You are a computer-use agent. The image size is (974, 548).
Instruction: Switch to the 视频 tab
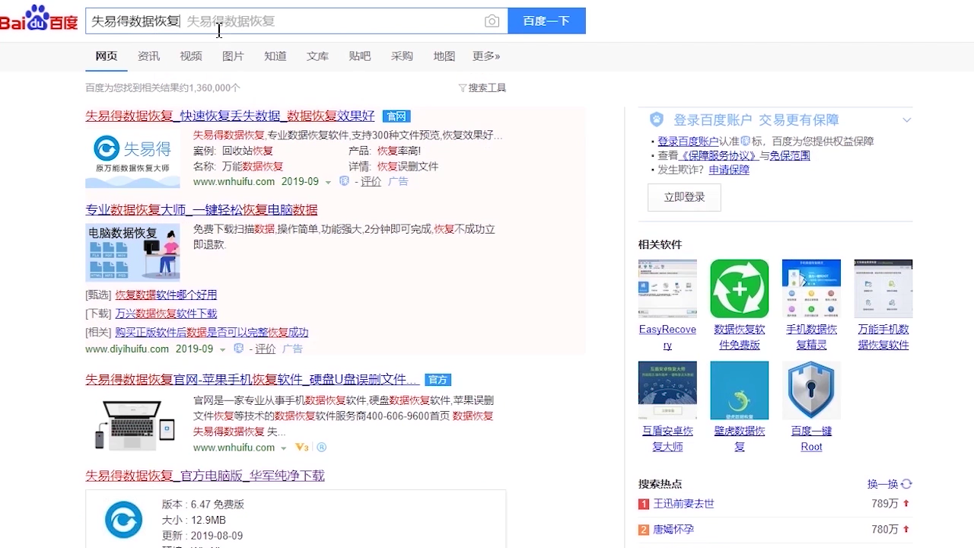[191, 56]
